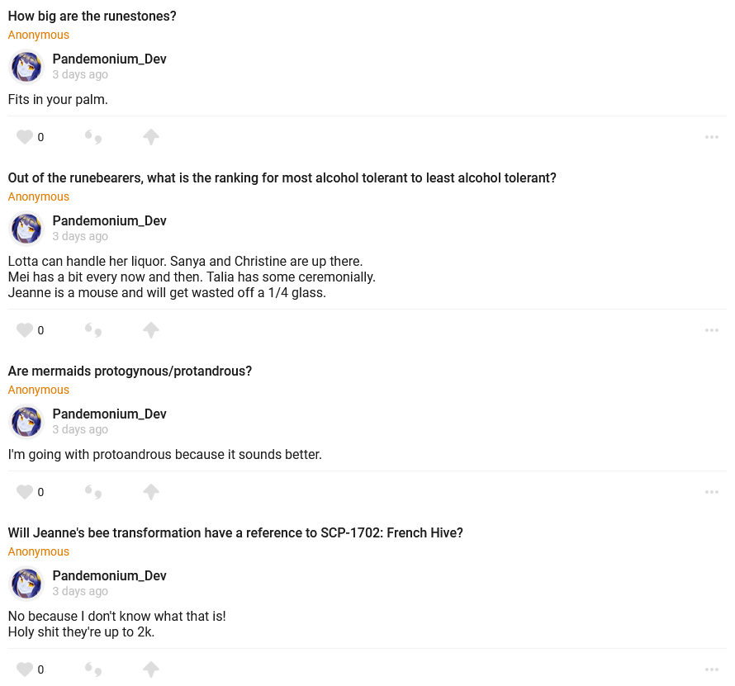The image size is (735, 686).
Task: Share the mermaids protogynous answer
Action: click(150, 492)
